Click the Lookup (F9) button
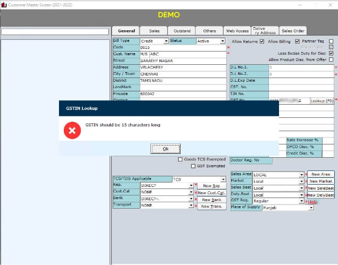 [x=322, y=101]
